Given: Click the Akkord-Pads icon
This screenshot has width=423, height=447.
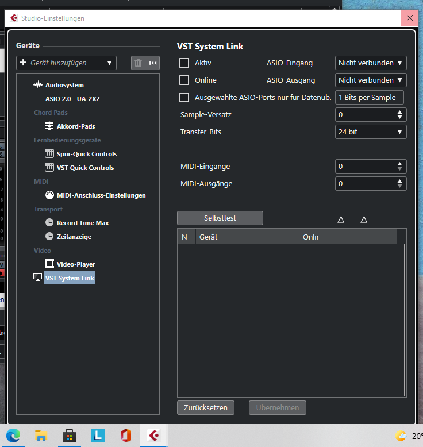Looking at the screenshot, I should pyautogui.click(x=49, y=126).
